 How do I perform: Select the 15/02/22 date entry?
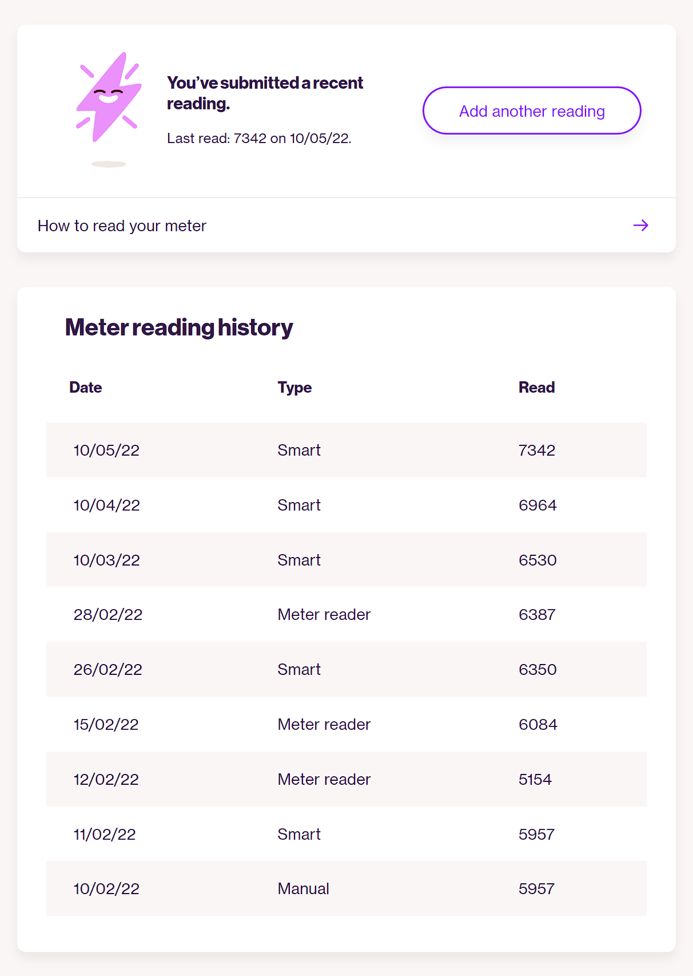106,725
